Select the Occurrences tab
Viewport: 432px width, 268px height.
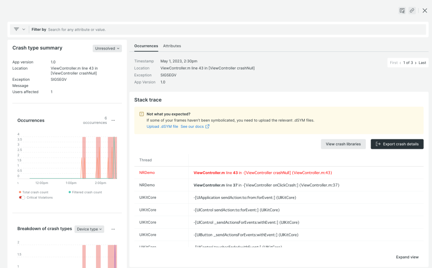(146, 46)
